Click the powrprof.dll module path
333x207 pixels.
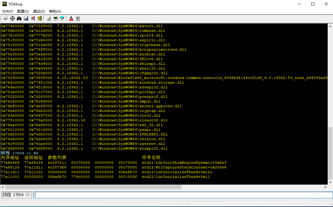(130, 97)
